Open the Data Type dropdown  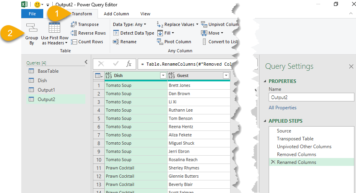(129, 24)
